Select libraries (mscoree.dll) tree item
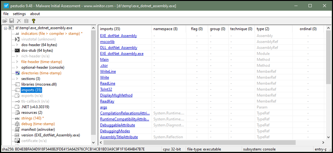Screen dimensions: 333x153 (x=39, y=84)
